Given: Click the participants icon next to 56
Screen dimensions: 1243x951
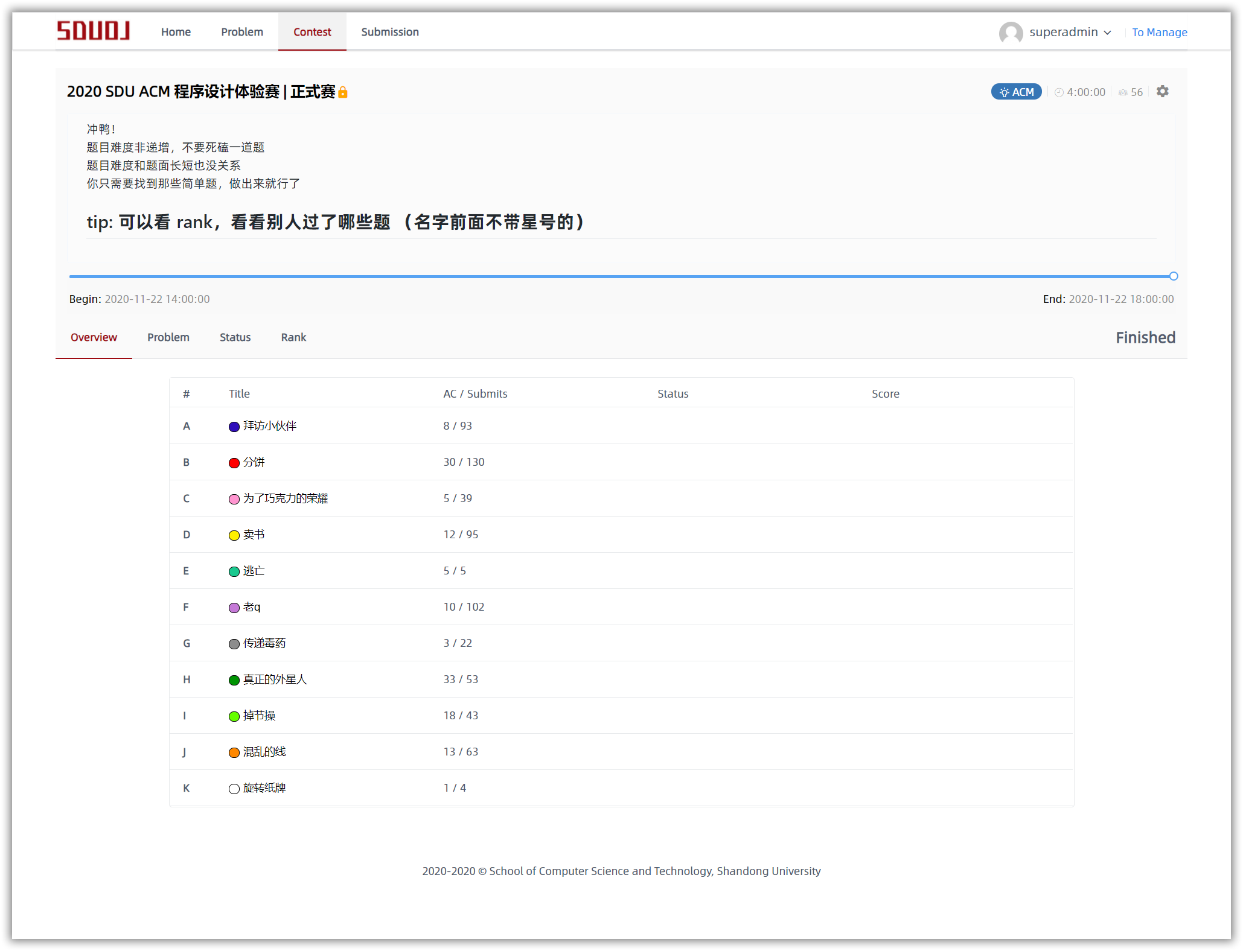Looking at the screenshot, I should pos(1123,92).
